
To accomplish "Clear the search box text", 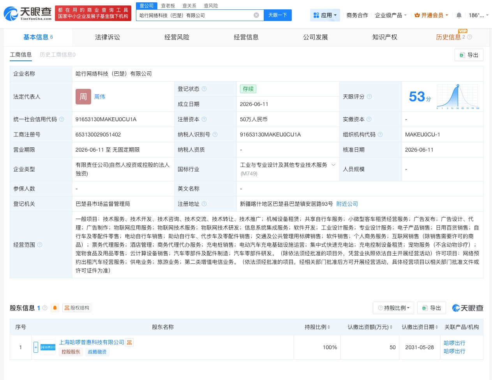I will coord(256,15).
